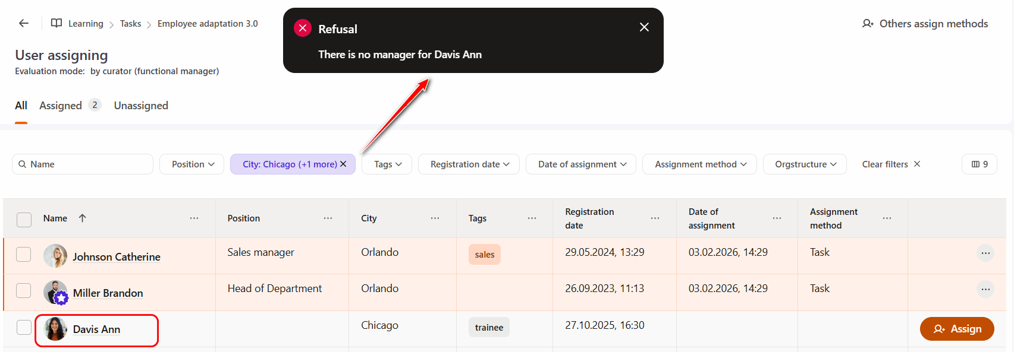Close the Refusal notification

(644, 27)
